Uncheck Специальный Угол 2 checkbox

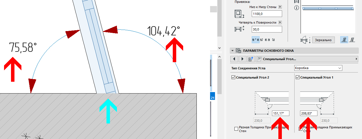pyautogui.click(x=234, y=77)
